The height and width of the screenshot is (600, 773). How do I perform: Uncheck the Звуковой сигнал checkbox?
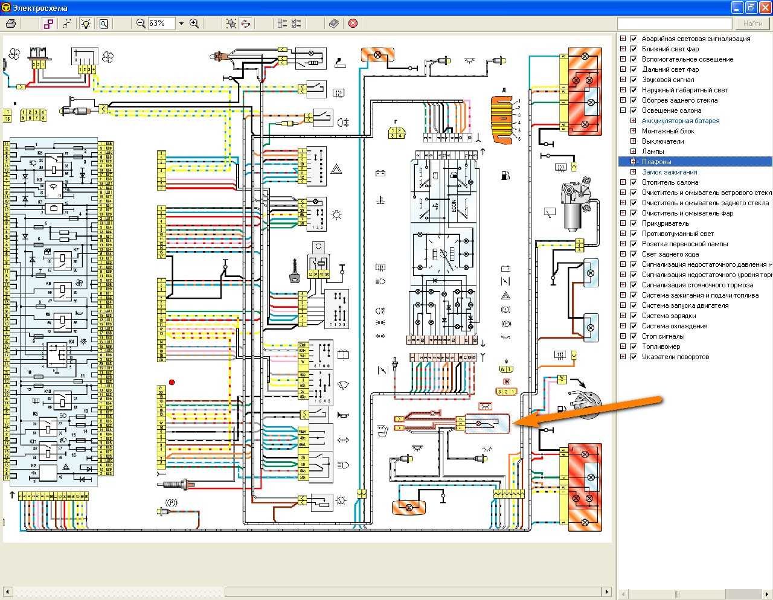[x=633, y=80]
